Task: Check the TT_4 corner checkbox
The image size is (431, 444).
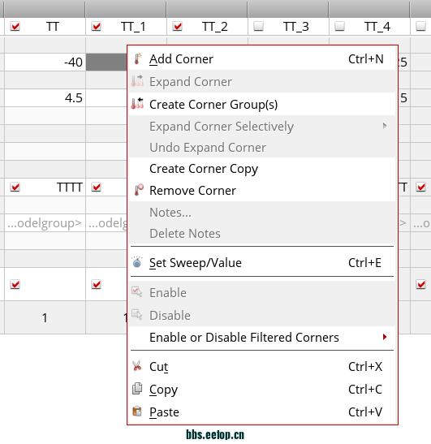Action: click(x=339, y=26)
